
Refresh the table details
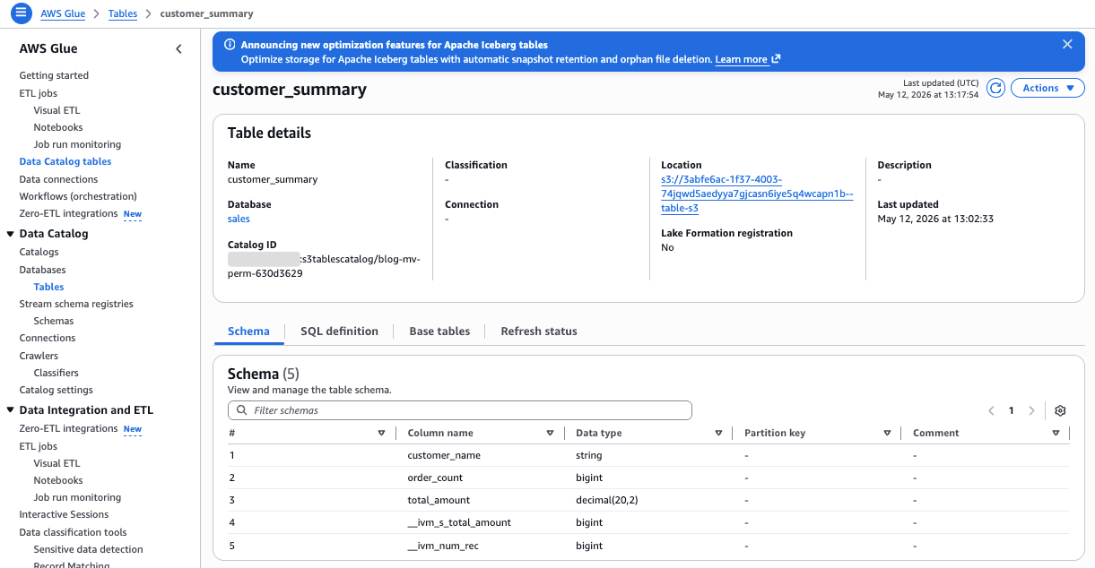pos(995,88)
